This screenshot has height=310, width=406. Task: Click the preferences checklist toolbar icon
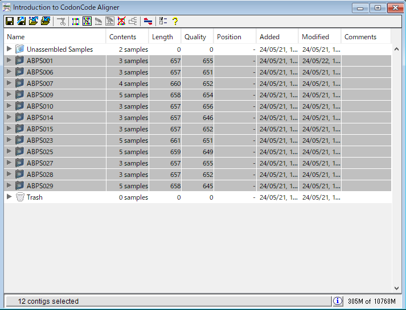tap(162, 21)
